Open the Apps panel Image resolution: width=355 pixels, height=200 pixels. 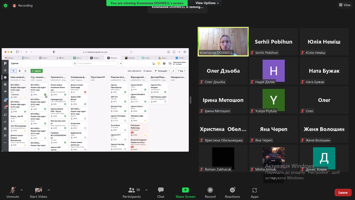[255, 192]
